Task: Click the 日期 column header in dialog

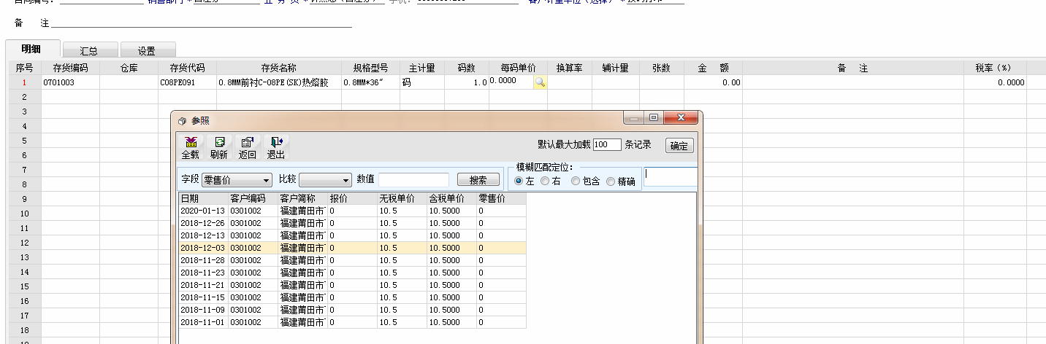Action: coord(203,198)
